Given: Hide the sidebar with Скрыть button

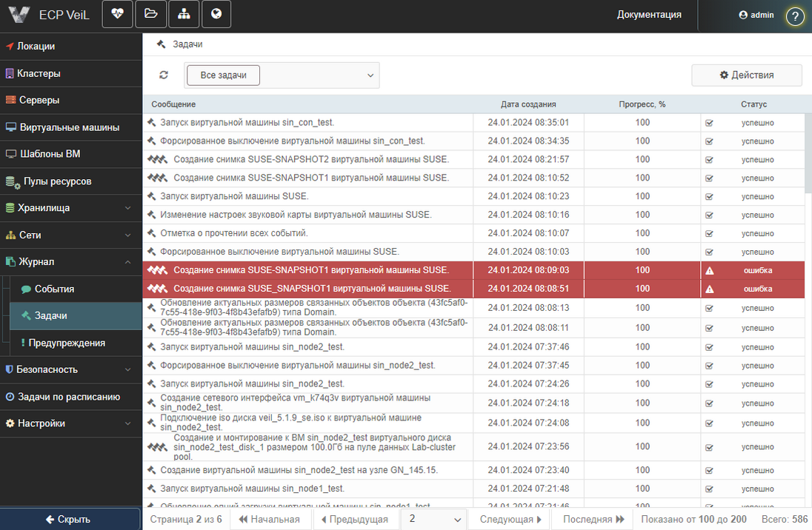Looking at the screenshot, I should [x=70, y=519].
